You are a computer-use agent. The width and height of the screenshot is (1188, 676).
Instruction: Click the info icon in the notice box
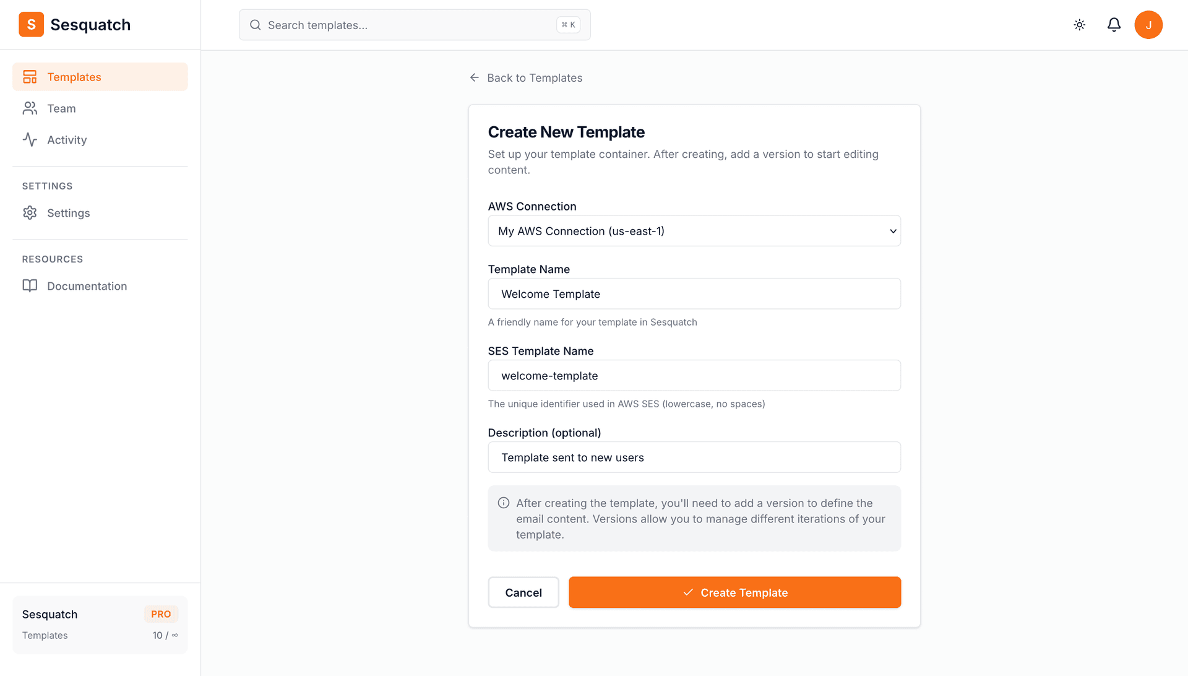click(x=504, y=503)
